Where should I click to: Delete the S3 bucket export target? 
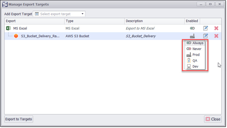(216, 36)
